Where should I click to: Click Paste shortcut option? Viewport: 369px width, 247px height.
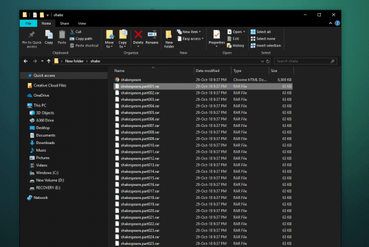(85, 45)
